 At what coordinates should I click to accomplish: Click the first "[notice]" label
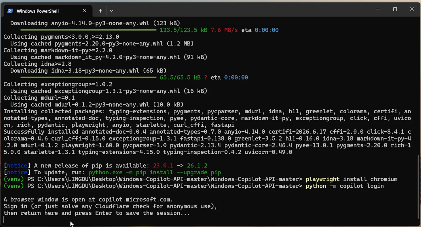point(17,166)
